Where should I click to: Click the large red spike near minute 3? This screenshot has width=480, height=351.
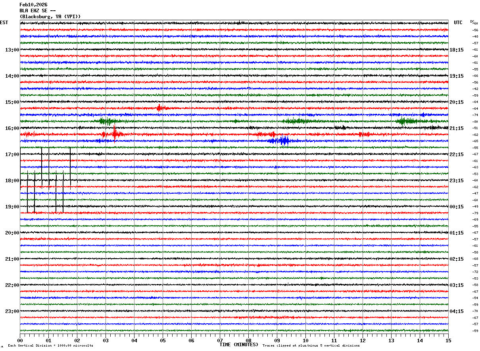114,134
